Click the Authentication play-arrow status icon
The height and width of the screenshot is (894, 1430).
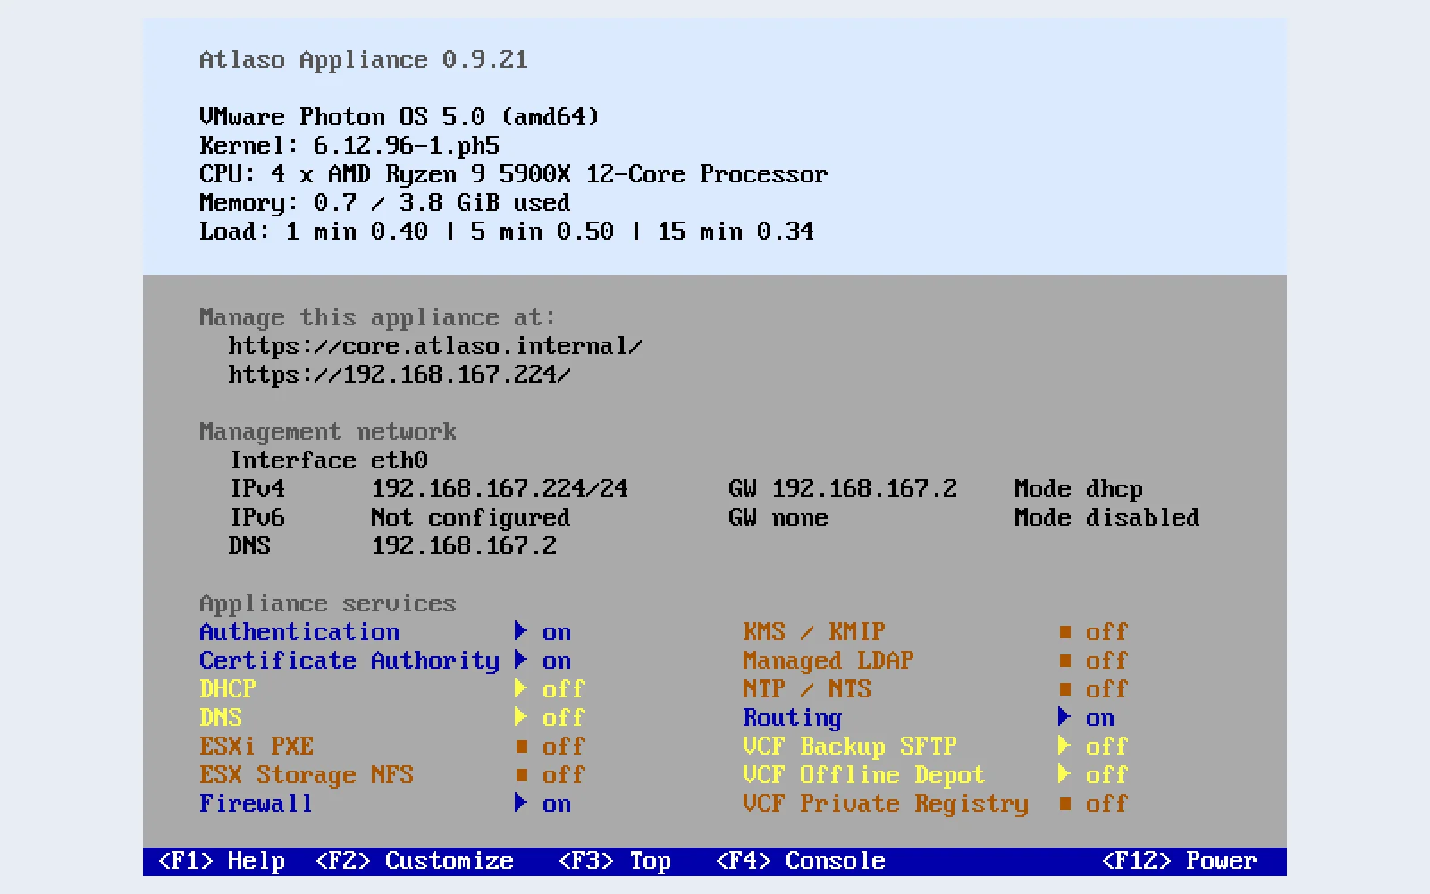coord(521,631)
